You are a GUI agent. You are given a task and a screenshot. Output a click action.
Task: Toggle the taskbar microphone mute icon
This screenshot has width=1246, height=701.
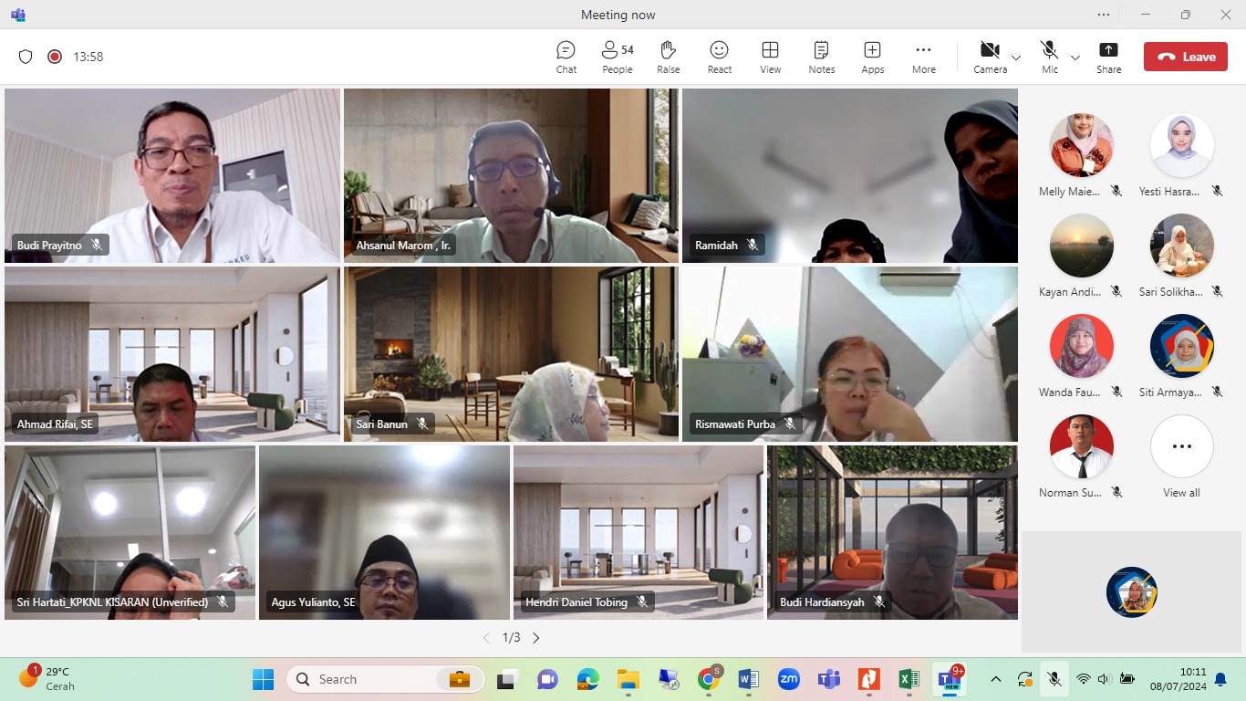click(x=1054, y=679)
